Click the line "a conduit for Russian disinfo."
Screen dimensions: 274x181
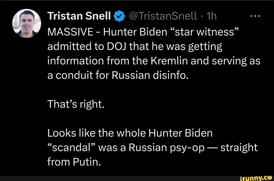(x=118, y=76)
